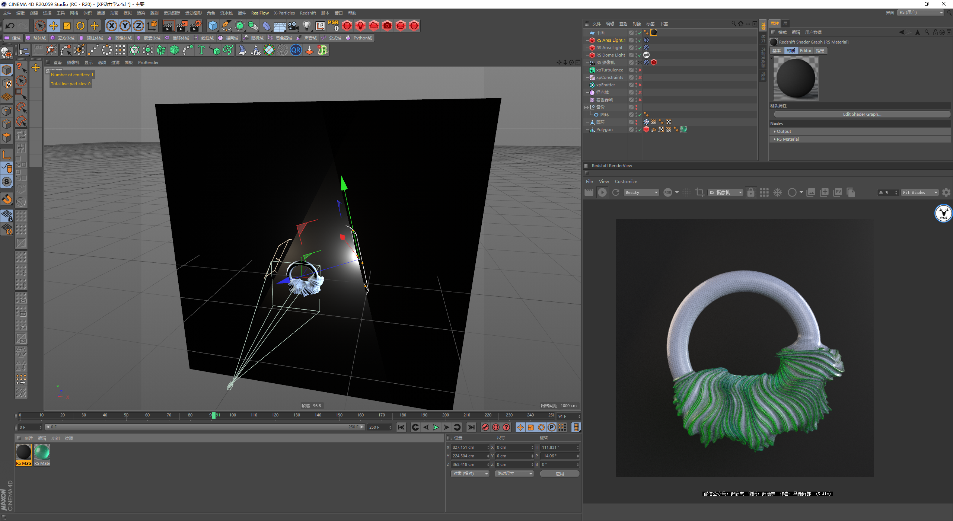Open the X-Particles menu
Viewport: 953px width, 521px height.
tap(284, 13)
